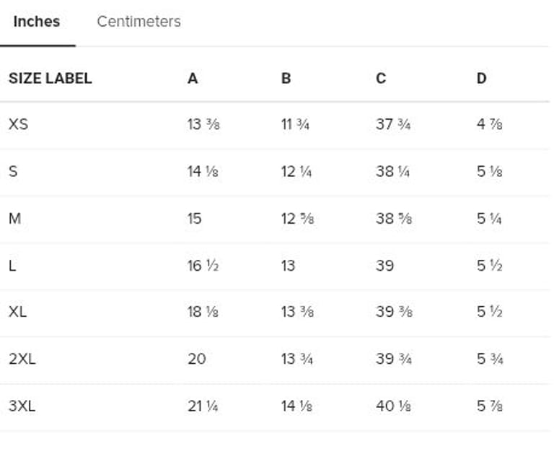The width and height of the screenshot is (554, 462).
Task: Click the SIZE LABEL column header
Action: coord(50,78)
